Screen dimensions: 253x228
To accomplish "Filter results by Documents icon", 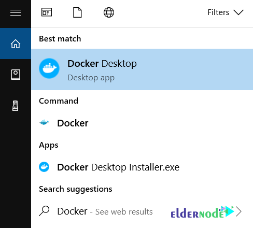I will (77, 12).
